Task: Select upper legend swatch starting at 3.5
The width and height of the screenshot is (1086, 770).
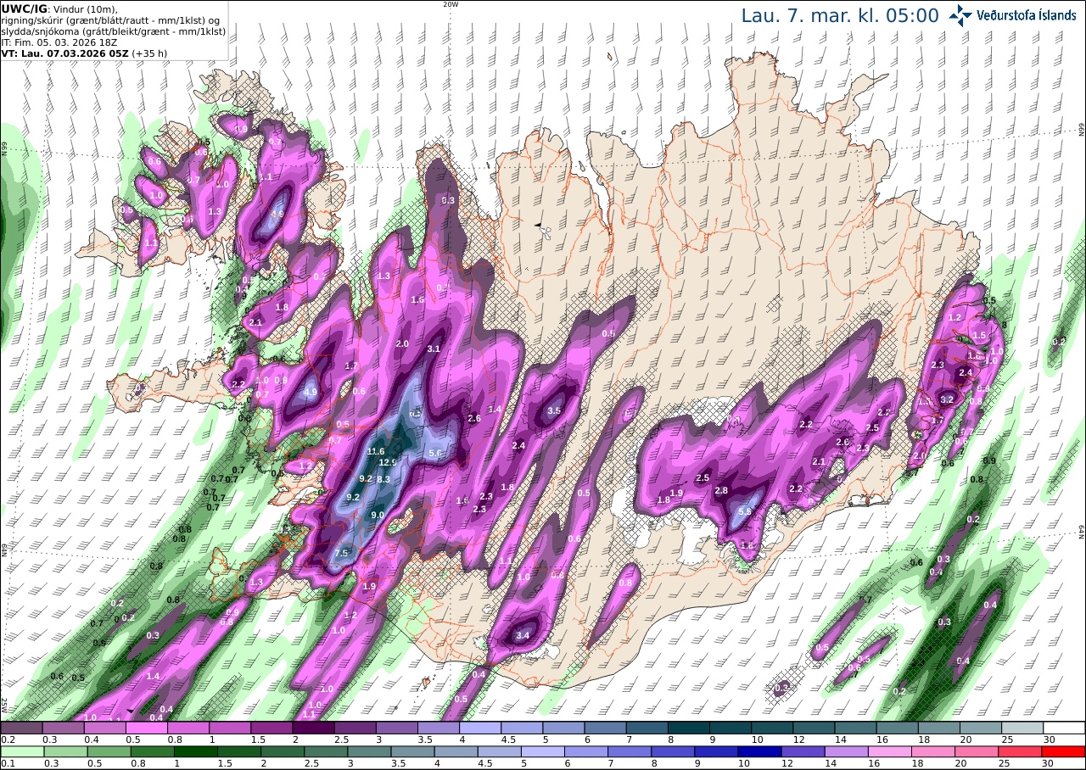Action: (x=439, y=728)
